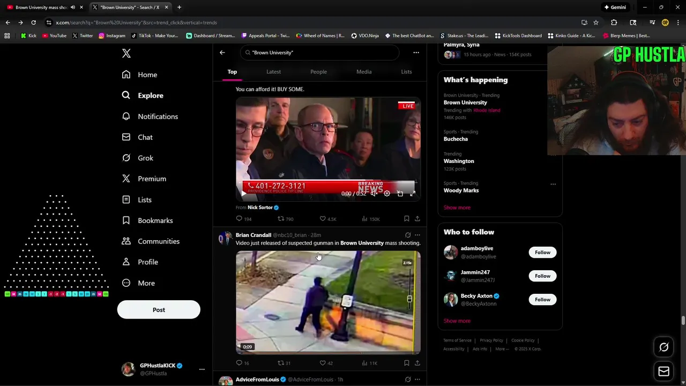686x386 pixels.
Task: Enter fullscreen on Nick Sortor video
Action: (413, 194)
